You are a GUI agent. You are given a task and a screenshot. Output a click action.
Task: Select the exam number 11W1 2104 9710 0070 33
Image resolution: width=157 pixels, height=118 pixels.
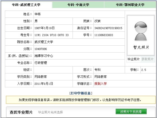pyautogui.click(x=52, y=35)
